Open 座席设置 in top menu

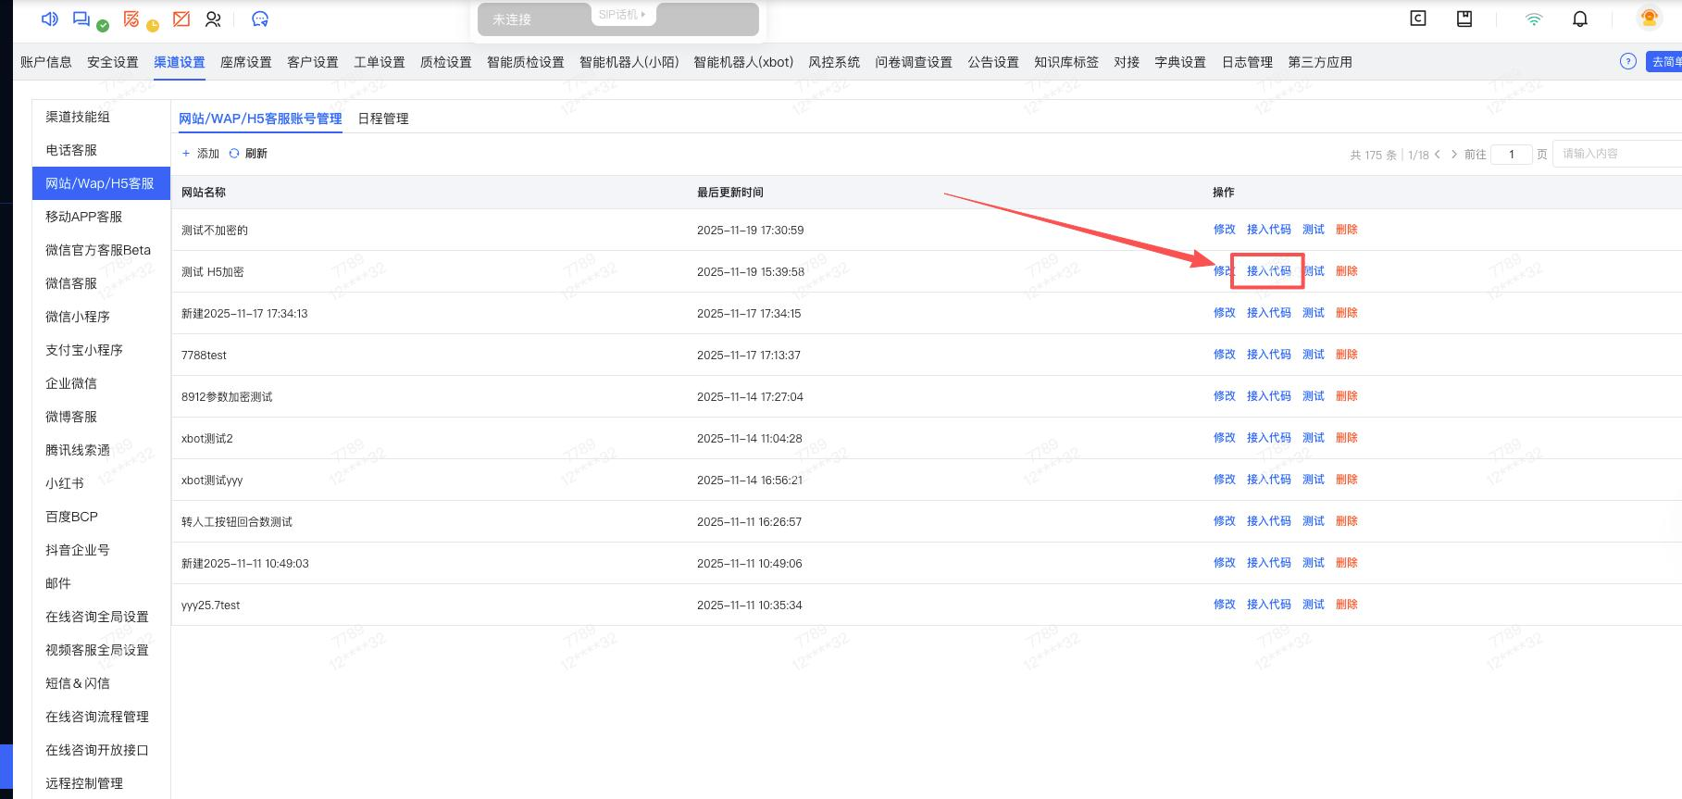(x=245, y=62)
